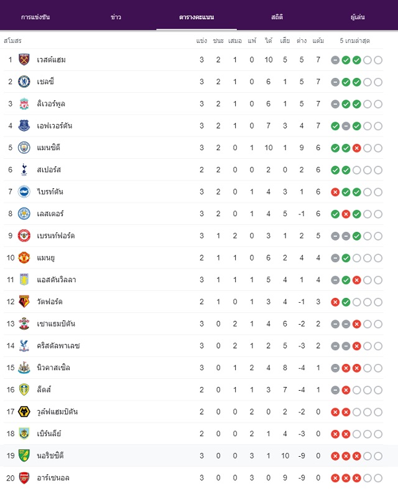
Task: Click the Wolverhampton wolf crest
Action: click(24, 411)
